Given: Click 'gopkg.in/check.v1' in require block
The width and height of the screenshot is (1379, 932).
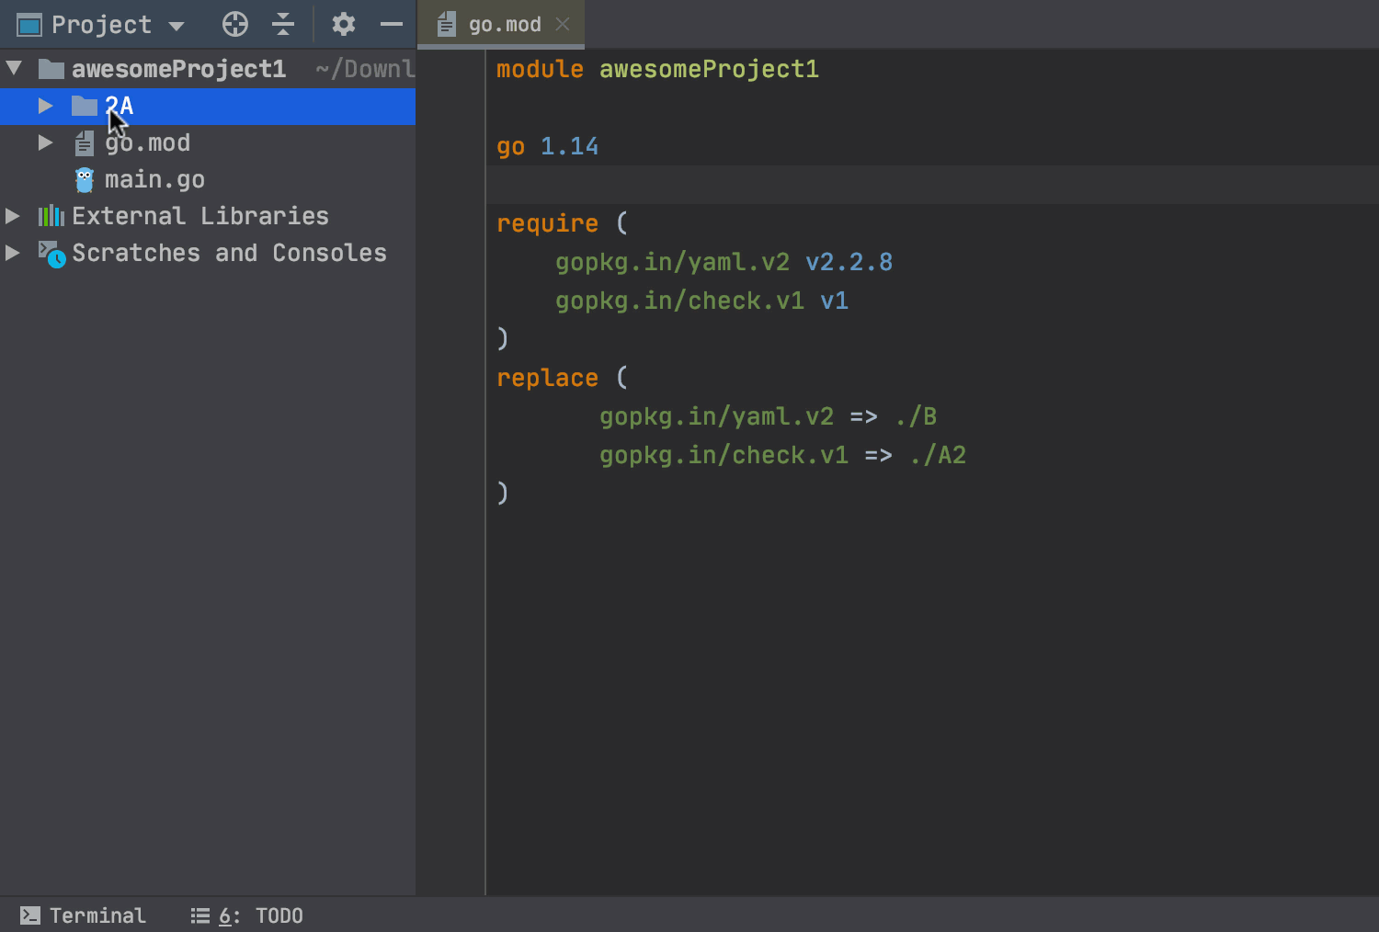Looking at the screenshot, I should (x=679, y=301).
